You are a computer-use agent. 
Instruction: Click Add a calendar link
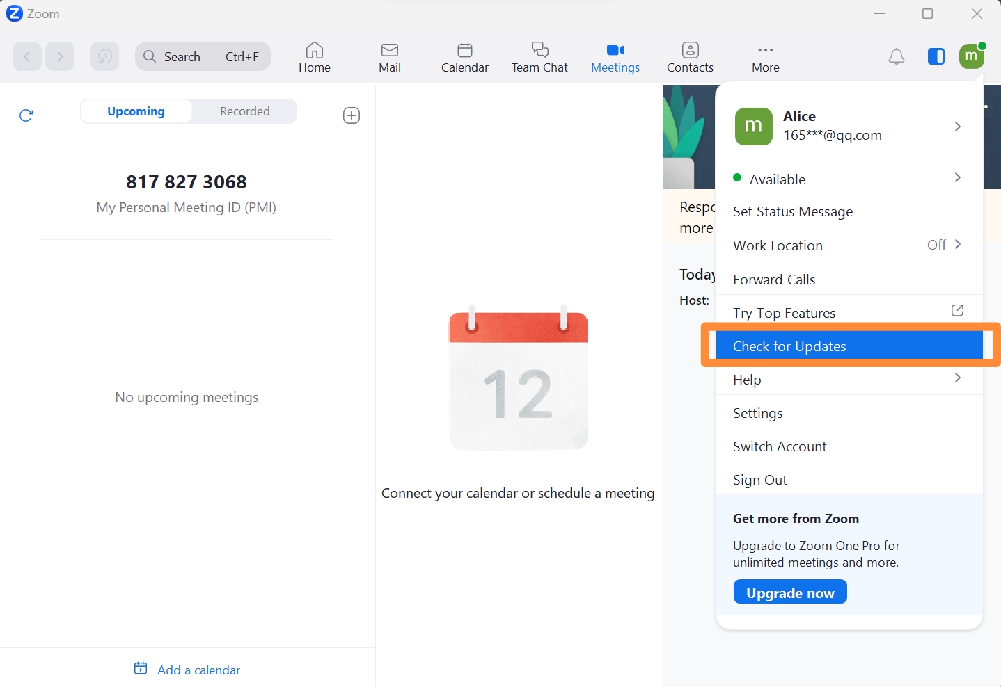coord(187,670)
